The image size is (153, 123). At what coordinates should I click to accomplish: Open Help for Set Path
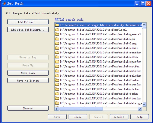tap(139, 117)
